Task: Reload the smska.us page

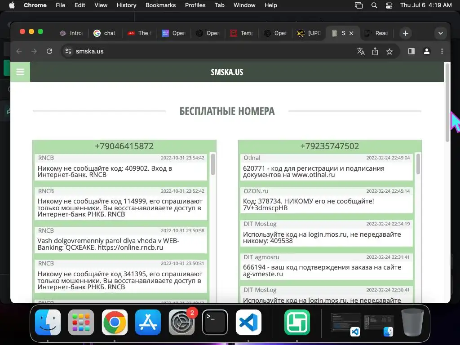Action: click(x=49, y=51)
